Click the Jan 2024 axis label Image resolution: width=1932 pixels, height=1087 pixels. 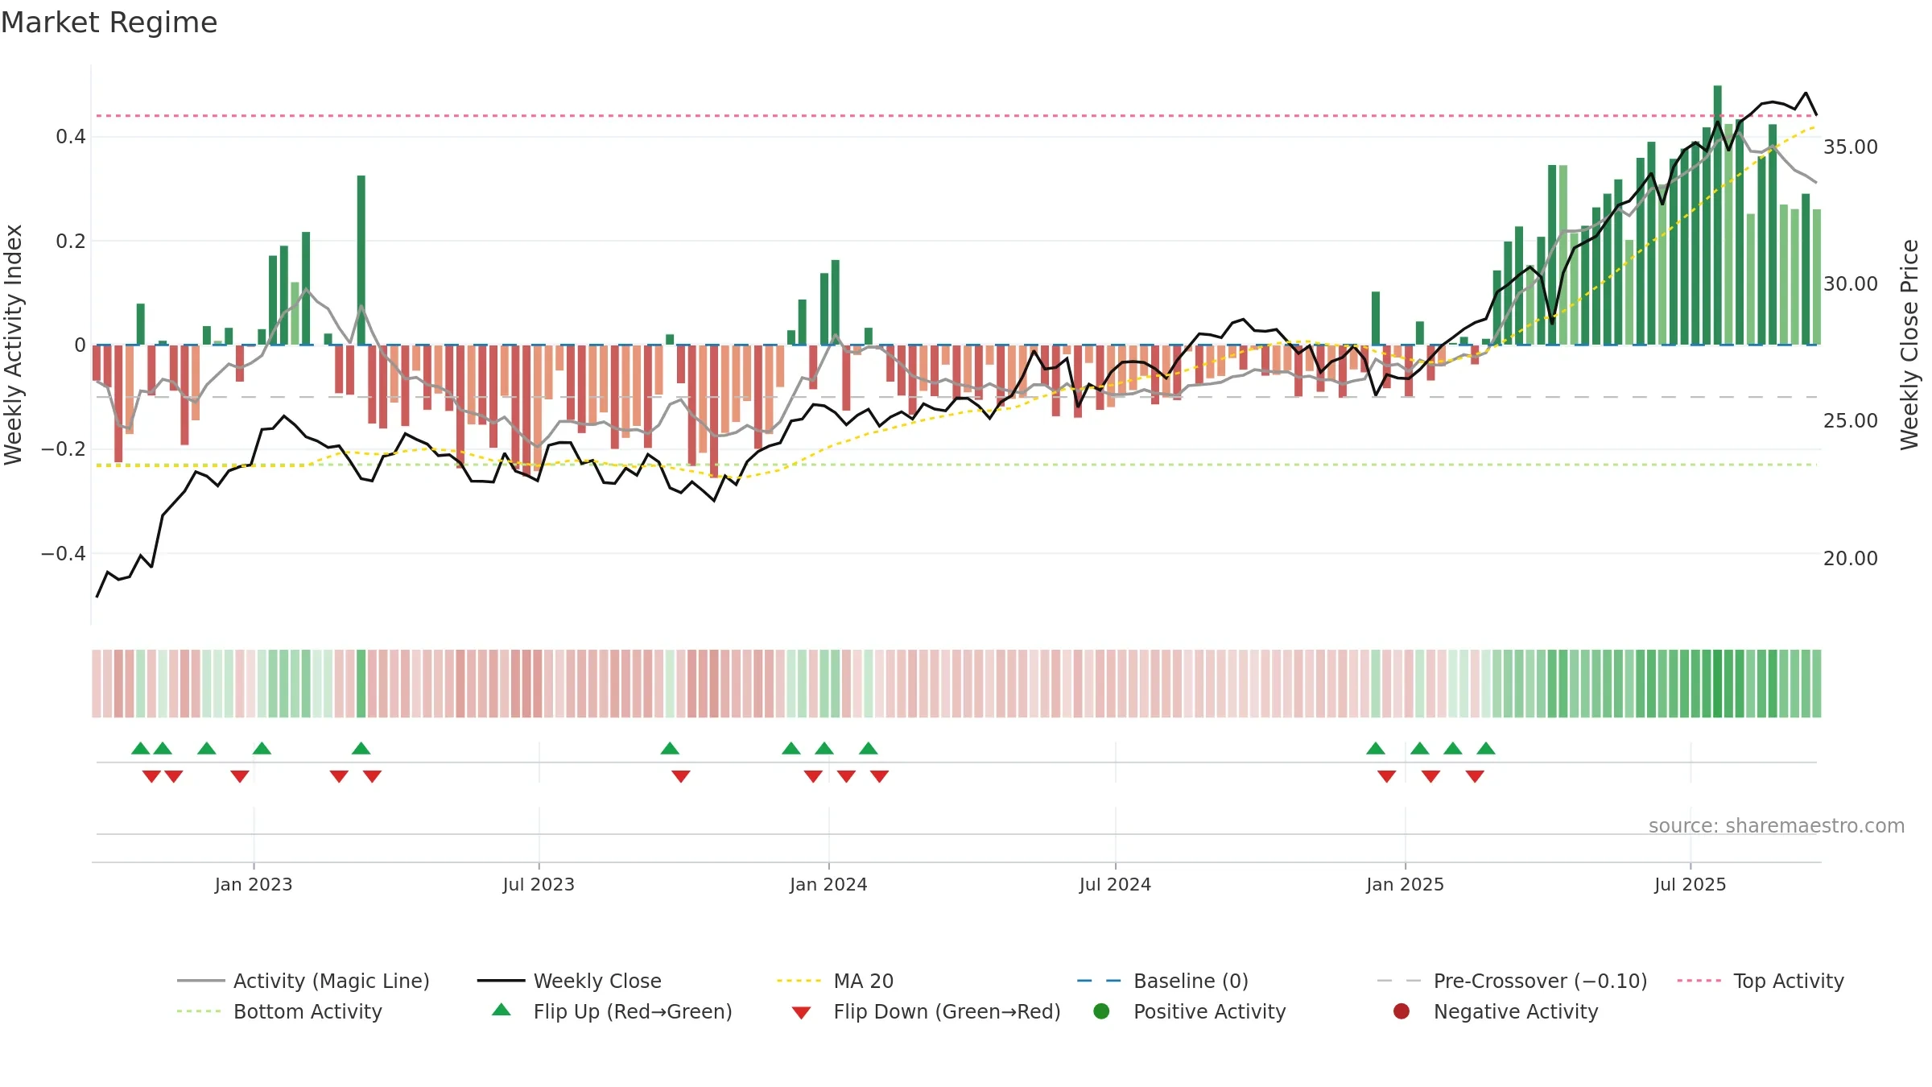coord(828,884)
